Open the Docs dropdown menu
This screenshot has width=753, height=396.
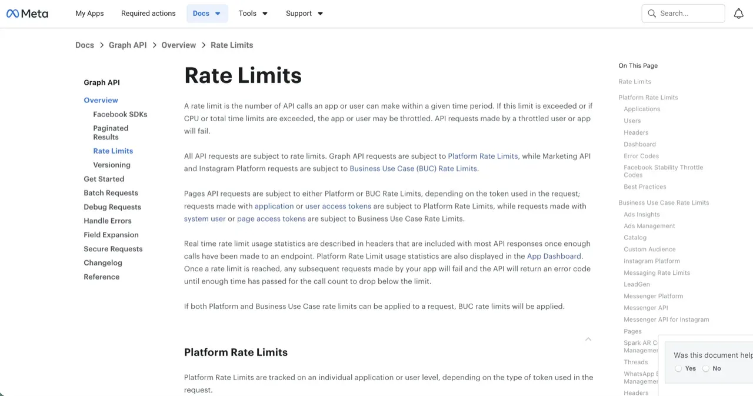pyautogui.click(x=207, y=14)
